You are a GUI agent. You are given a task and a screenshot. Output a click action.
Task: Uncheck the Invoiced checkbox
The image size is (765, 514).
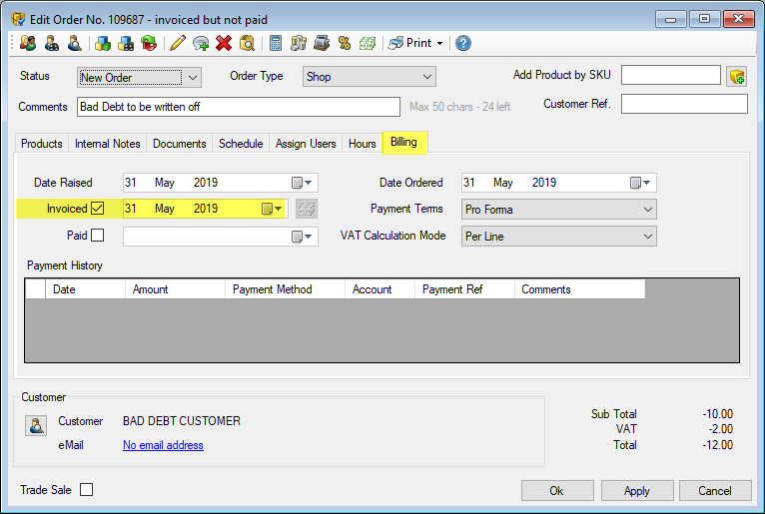(98, 209)
